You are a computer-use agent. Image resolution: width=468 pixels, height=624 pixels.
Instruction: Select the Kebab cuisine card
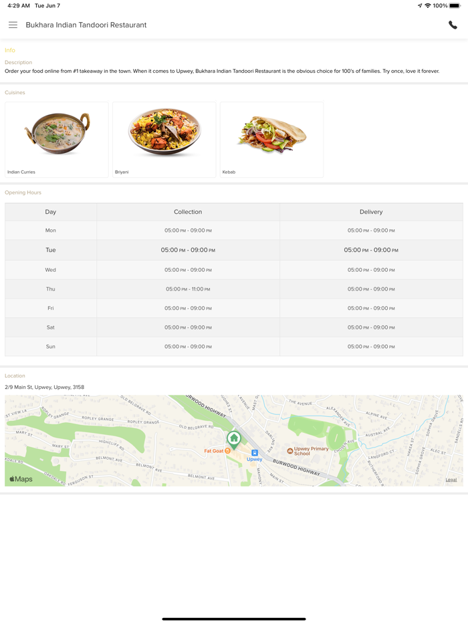click(271, 140)
